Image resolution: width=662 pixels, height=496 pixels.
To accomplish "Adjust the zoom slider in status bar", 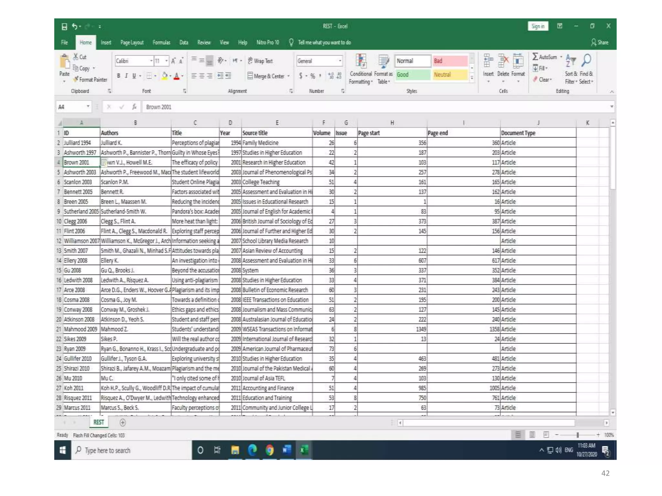I will coord(577,435).
